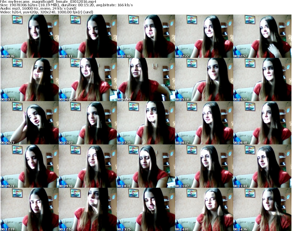Open the frame timestamped 00:12:52
Screen dimensions: 292x231
click(88, 209)
